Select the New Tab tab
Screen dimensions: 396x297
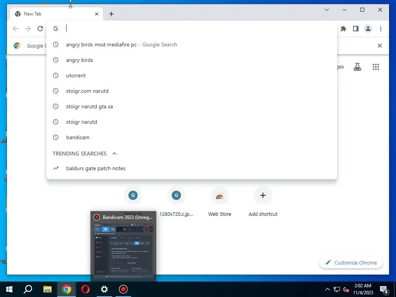point(56,14)
